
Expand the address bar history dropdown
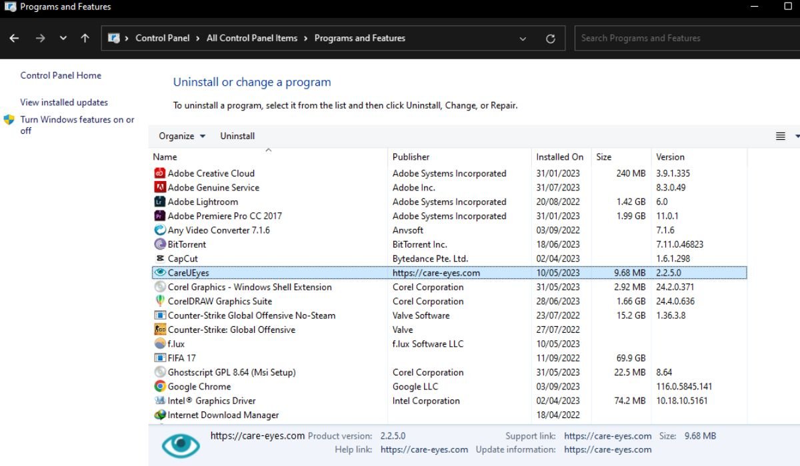click(x=523, y=39)
